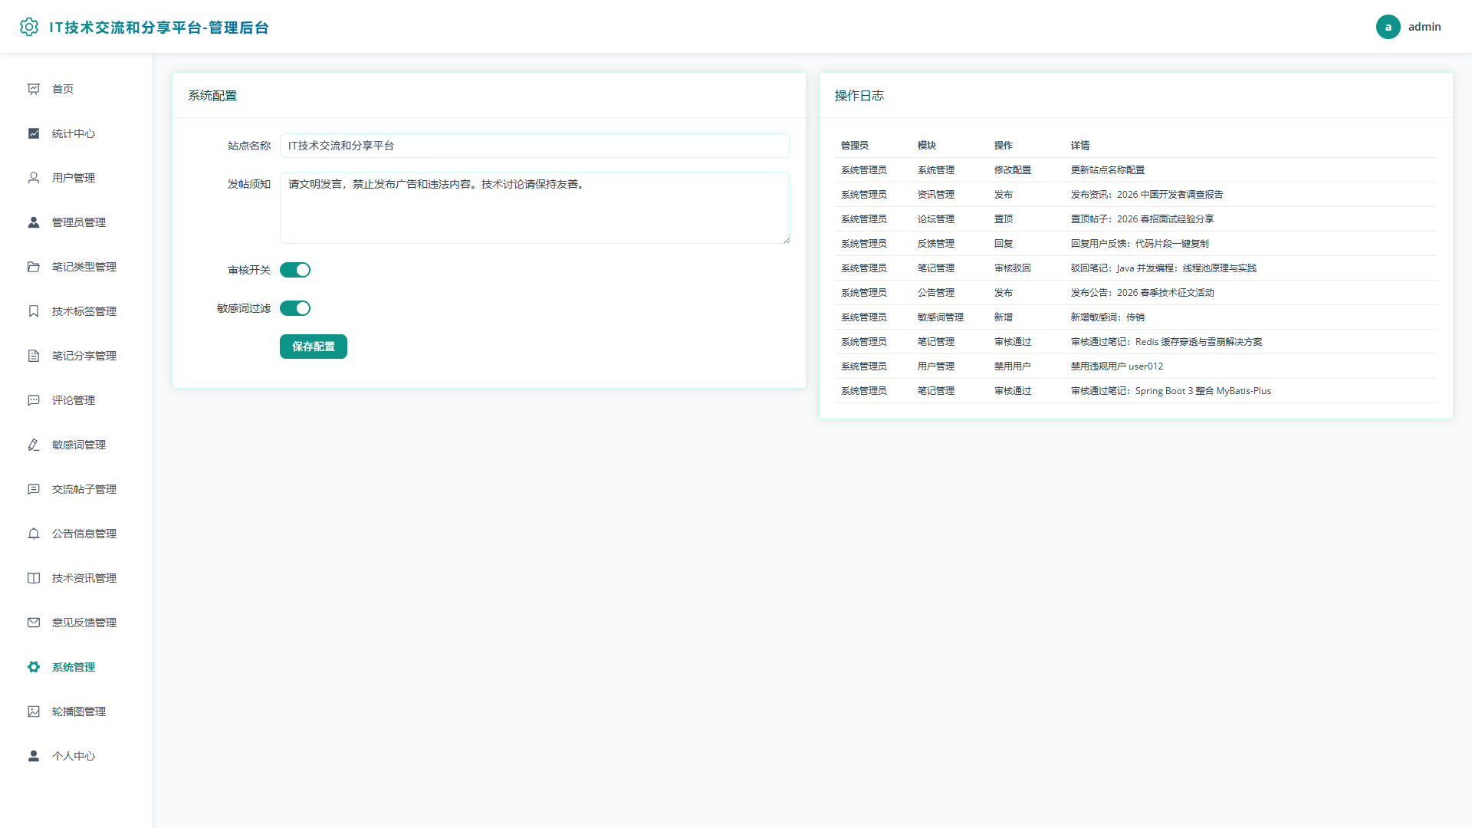Click the 操作 column header
This screenshot has width=1472, height=828.
pyautogui.click(x=1004, y=146)
